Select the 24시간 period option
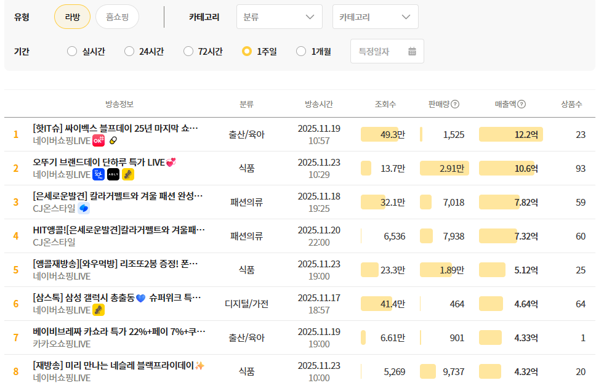 (129, 51)
